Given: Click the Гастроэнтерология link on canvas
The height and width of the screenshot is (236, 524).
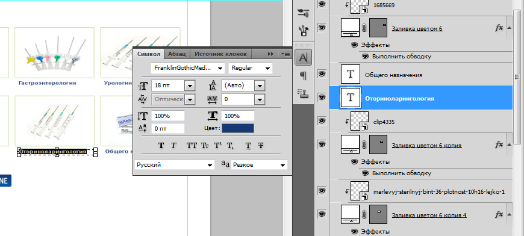Looking at the screenshot, I should tap(48, 83).
